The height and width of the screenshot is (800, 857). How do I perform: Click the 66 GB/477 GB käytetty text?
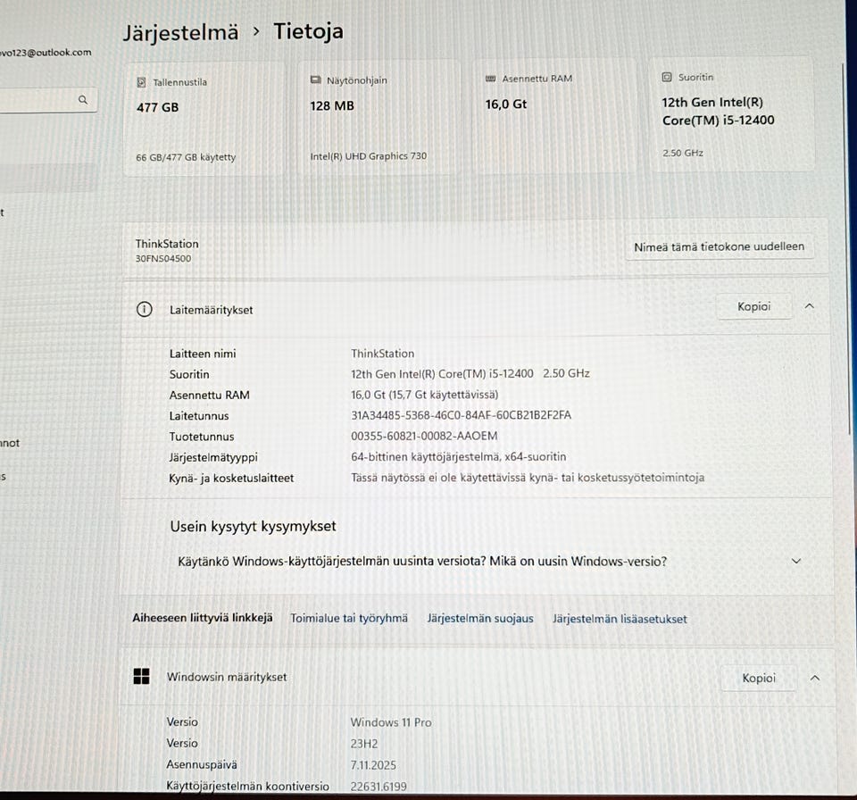click(x=186, y=157)
